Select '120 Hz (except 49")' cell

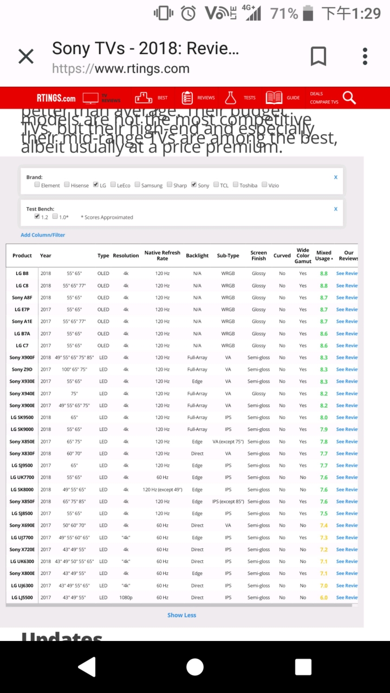point(162,489)
